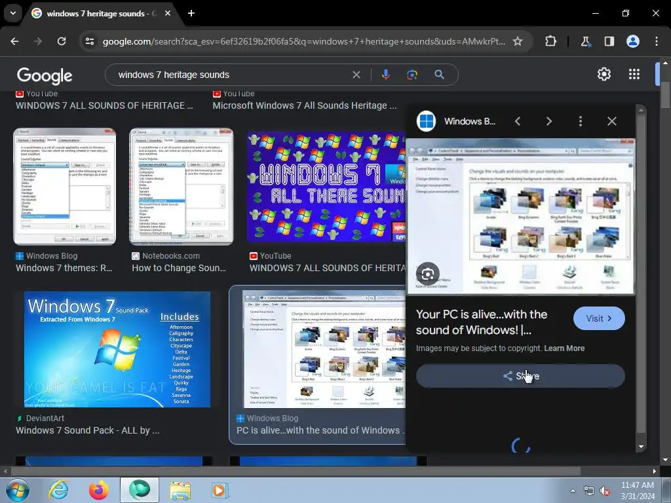Bookmark this page with the star icon
The width and height of the screenshot is (671, 503).
[x=518, y=41]
